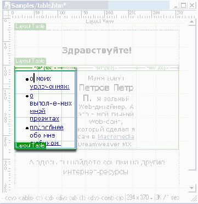This screenshot has height=204, width=198.
Task: Click the <a> tag in tag selector
Action: pos(120,198)
